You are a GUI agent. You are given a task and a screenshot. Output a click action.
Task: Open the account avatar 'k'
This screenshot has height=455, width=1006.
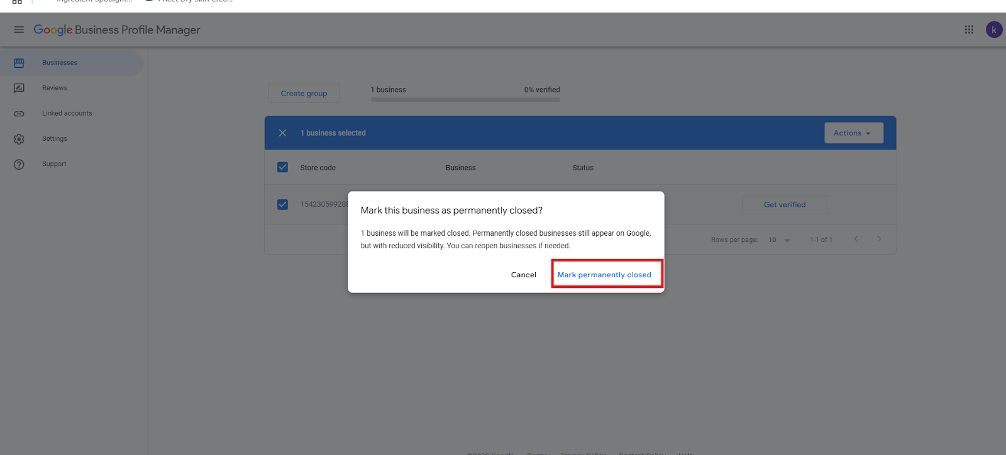994,30
